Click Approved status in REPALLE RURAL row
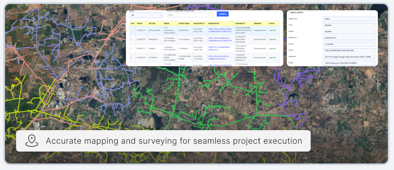 point(272,30)
